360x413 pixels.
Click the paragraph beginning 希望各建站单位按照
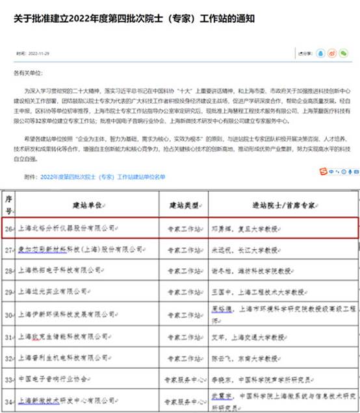pos(182,149)
